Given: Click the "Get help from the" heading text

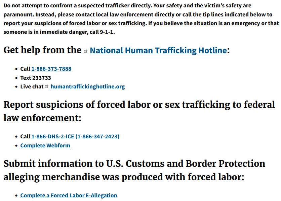Looking at the screenshot, I should 42,50.
